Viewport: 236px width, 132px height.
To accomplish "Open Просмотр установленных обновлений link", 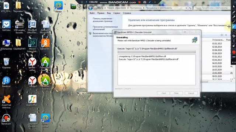I will [x=105, y=28].
